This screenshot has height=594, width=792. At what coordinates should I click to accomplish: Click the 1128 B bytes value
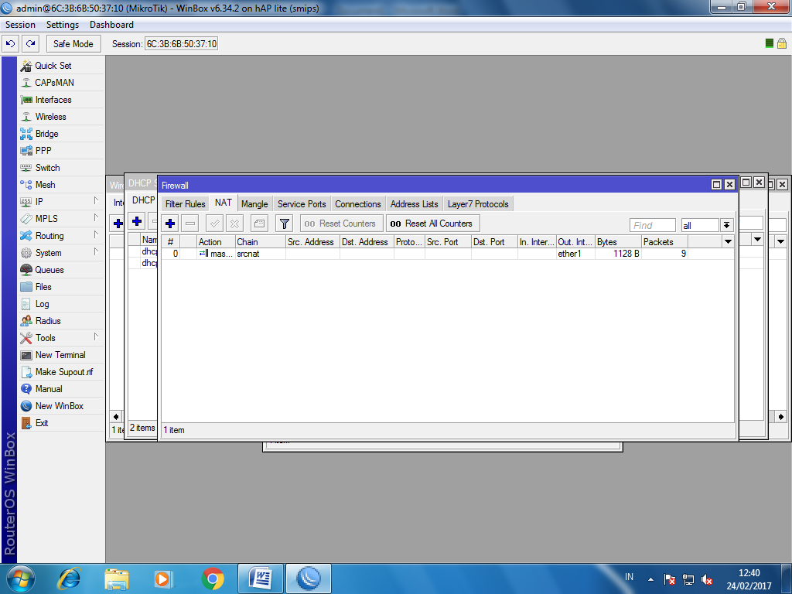coord(626,254)
